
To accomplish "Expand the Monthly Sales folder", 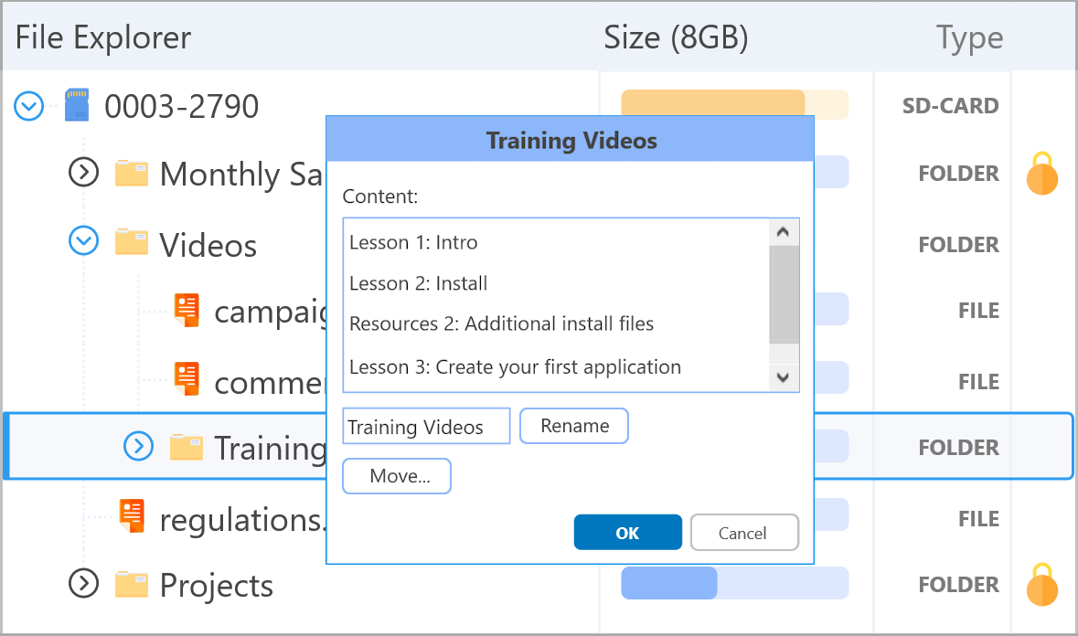I will click(83, 174).
